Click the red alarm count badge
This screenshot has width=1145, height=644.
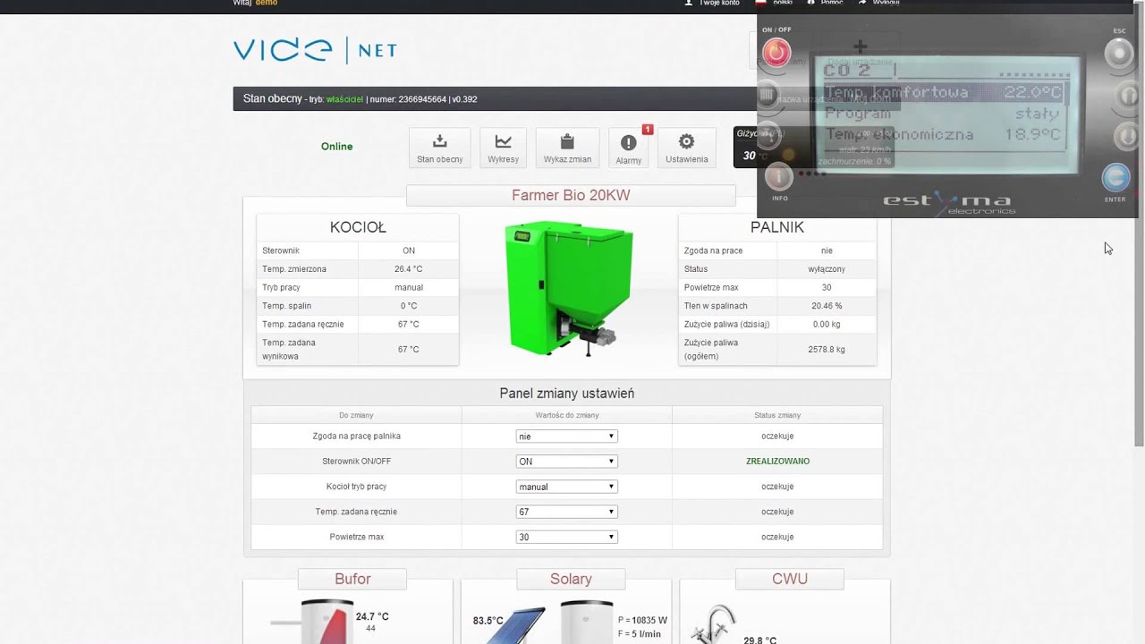coord(648,130)
